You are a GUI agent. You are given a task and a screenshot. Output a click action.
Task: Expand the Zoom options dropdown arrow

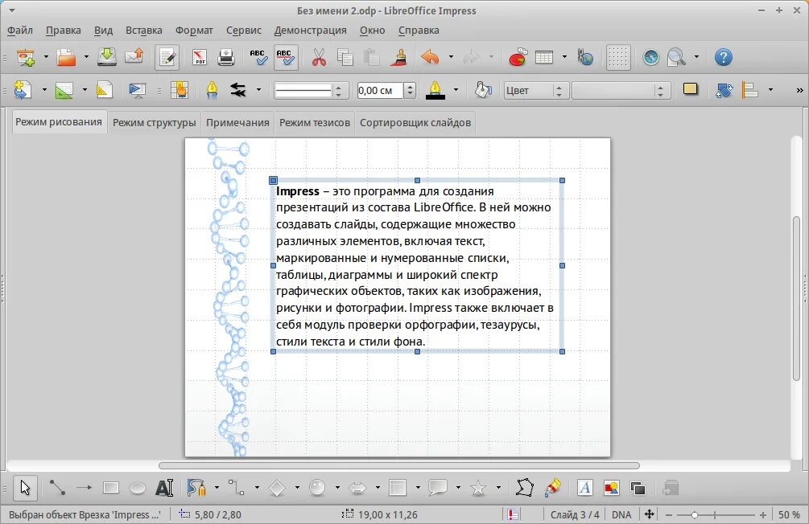pos(696,57)
